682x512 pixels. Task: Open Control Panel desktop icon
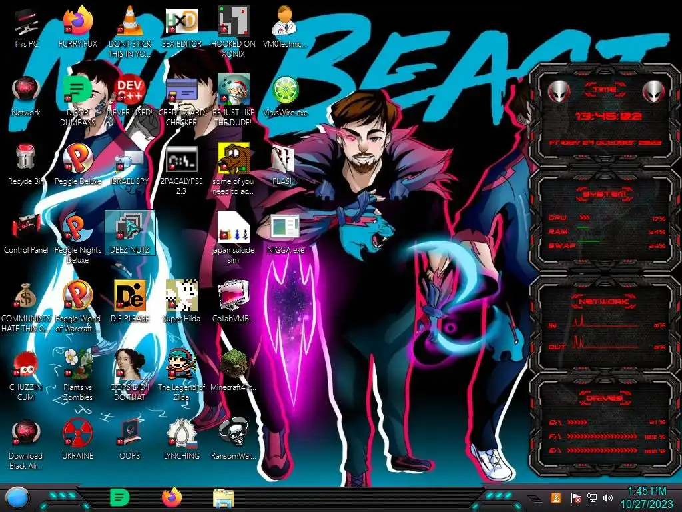pyautogui.click(x=26, y=234)
